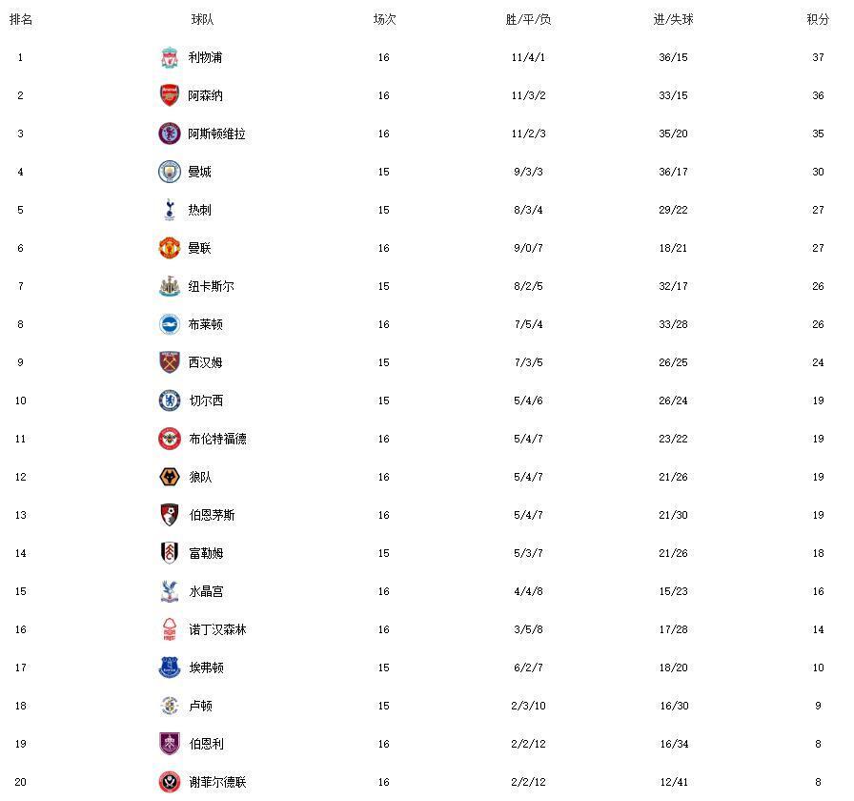Select the Newcastle crest icon

coord(170,286)
